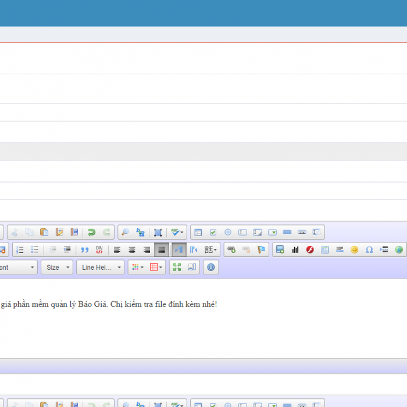
Task: Expand the Line Height dropdown
Action: coord(100,267)
